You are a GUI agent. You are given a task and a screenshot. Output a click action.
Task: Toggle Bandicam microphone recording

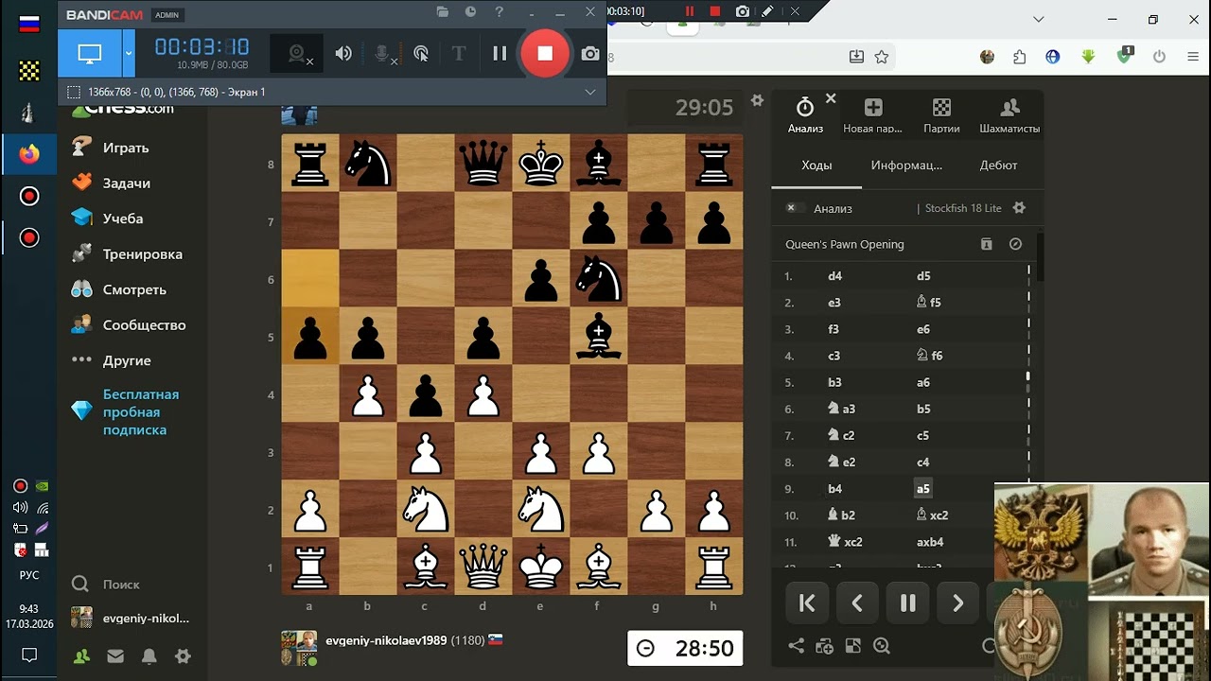pyautogui.click(x=382, y=54)
